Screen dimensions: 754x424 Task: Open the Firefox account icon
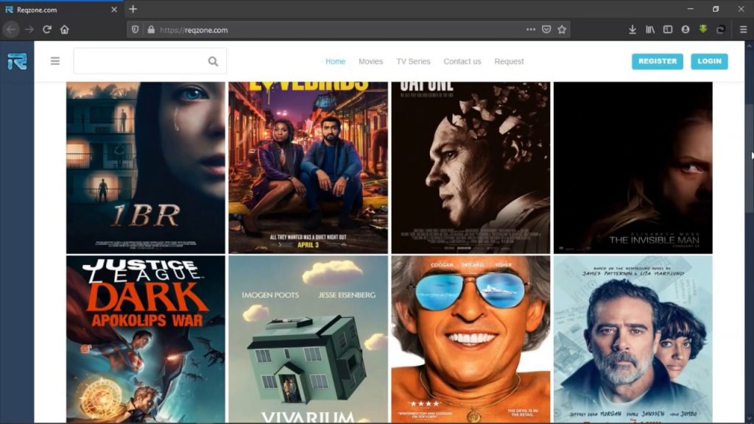[686, 29]
